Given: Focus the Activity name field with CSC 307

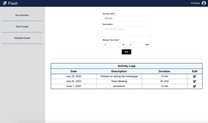Looking at the screenshot, I should click(x=126, y=18).
